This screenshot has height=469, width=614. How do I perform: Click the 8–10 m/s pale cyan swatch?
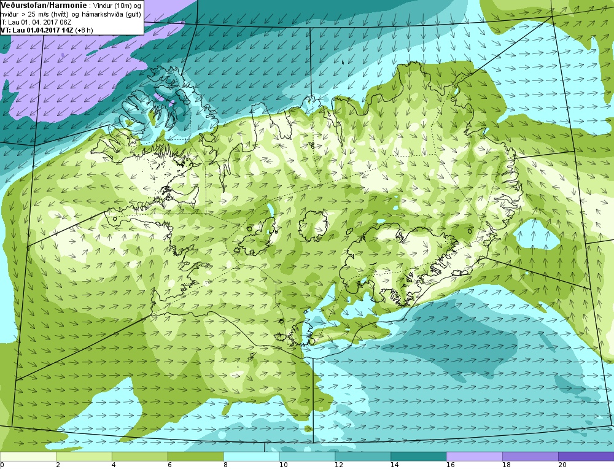point(251,457)
